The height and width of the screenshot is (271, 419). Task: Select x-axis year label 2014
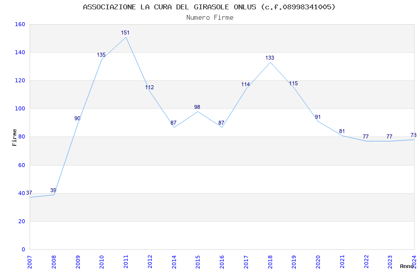[x=174, y=262]
